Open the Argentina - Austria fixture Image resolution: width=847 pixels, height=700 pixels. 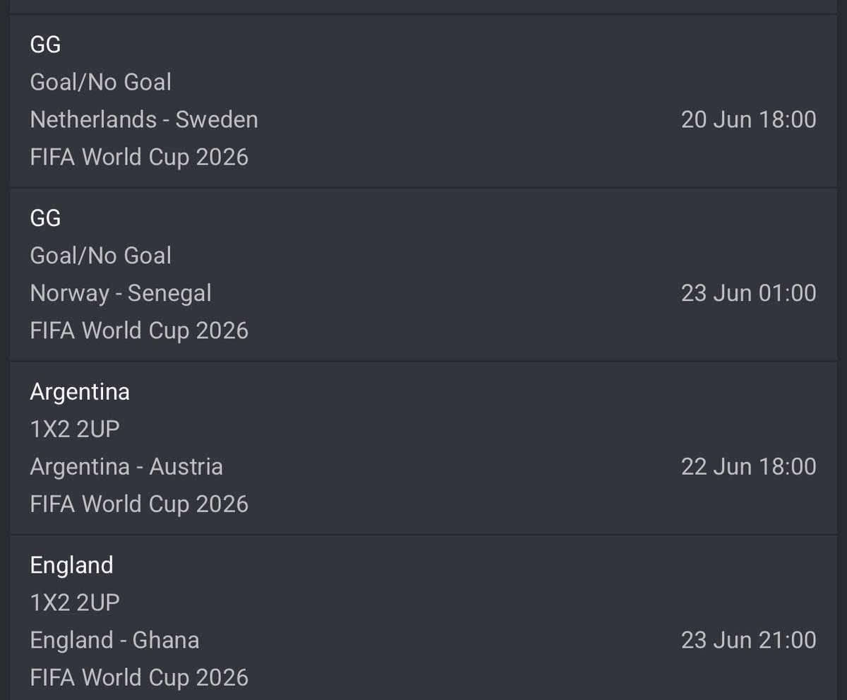click(126, 467)
